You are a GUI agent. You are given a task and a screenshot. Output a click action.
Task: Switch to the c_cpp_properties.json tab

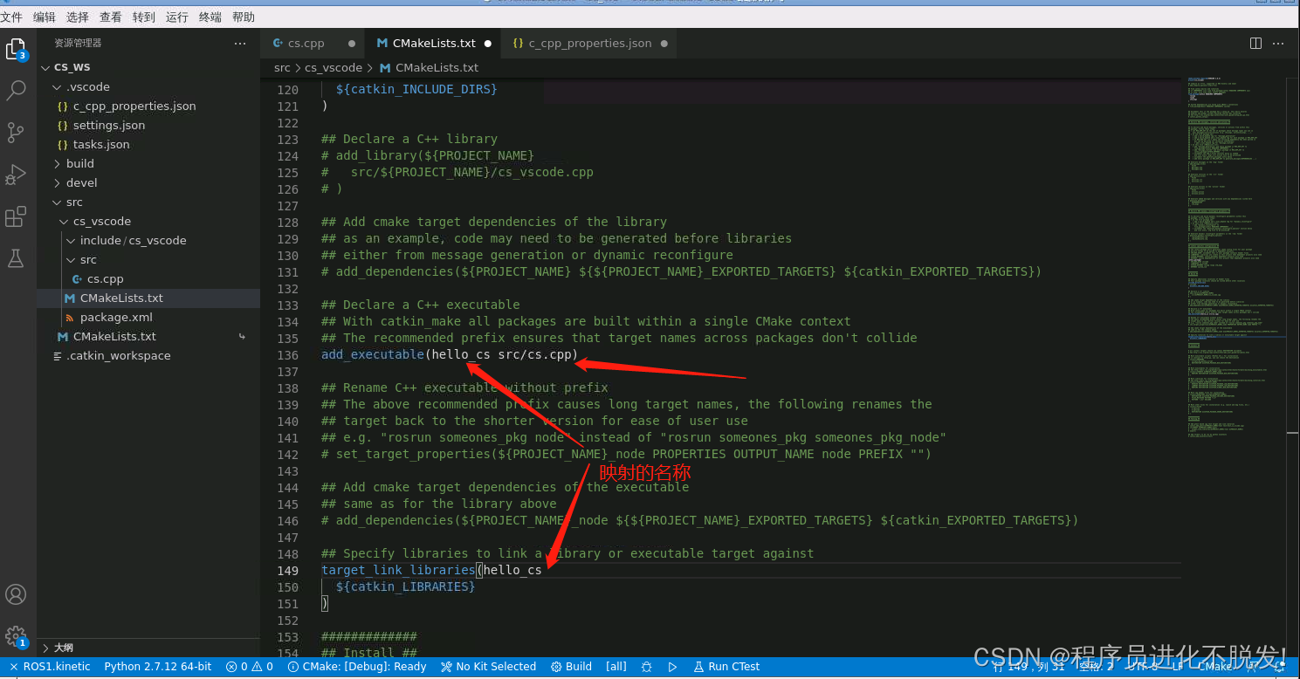point(589,43)
